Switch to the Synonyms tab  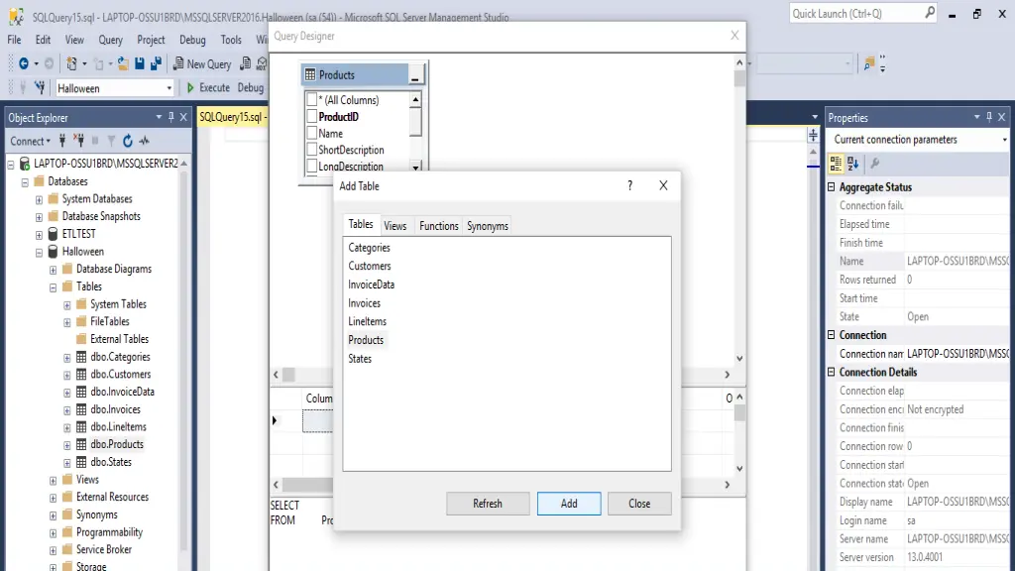click(488, 226)
